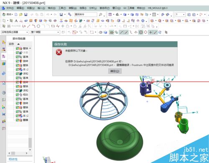Expand the 相依性 panel
The width and height of the screenshot is (209, 163).
click(13, 159)
